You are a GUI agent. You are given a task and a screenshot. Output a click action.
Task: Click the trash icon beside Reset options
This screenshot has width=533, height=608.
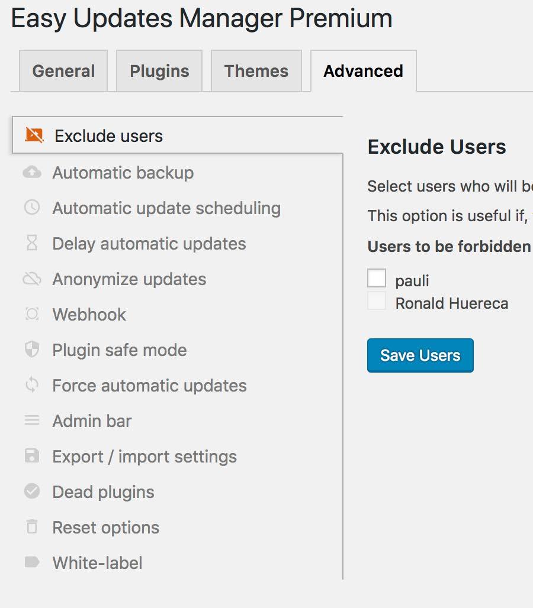click(31, 528)
